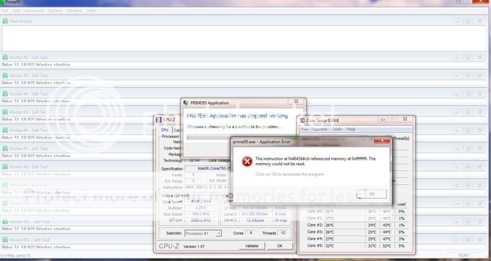Image resolution: width=491 pixels, height=261 pixels.
Task: Click the Cores count field in CPU-Z
Action: click(251, 233)
